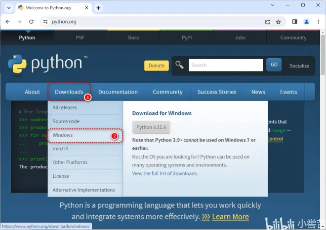The width and height of the screenshot is (326, 230).
Task: Click the browser back arrow
Action: point(8,22)
